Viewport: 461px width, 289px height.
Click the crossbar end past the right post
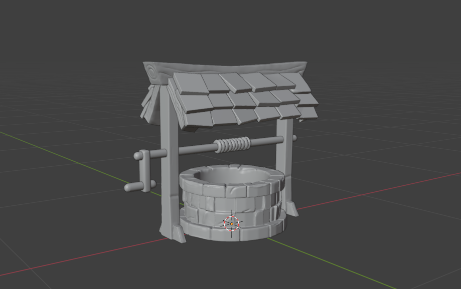pos(295,138)
